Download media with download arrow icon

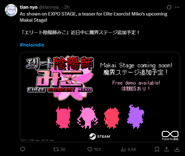coord(177,149)
